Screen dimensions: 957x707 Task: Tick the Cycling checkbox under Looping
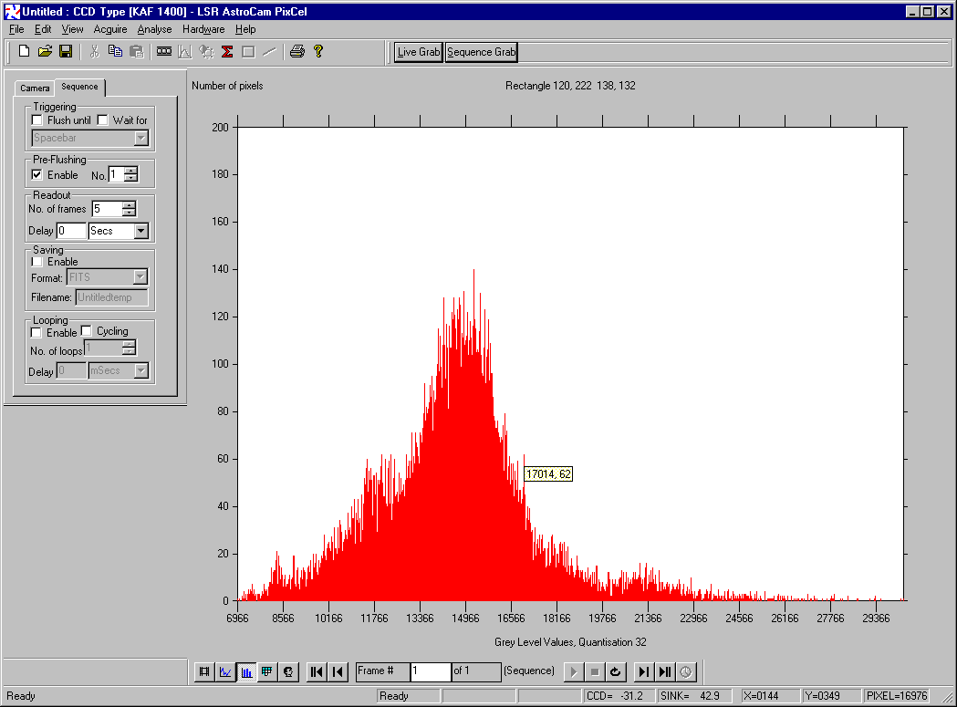[x=88, y=331]
